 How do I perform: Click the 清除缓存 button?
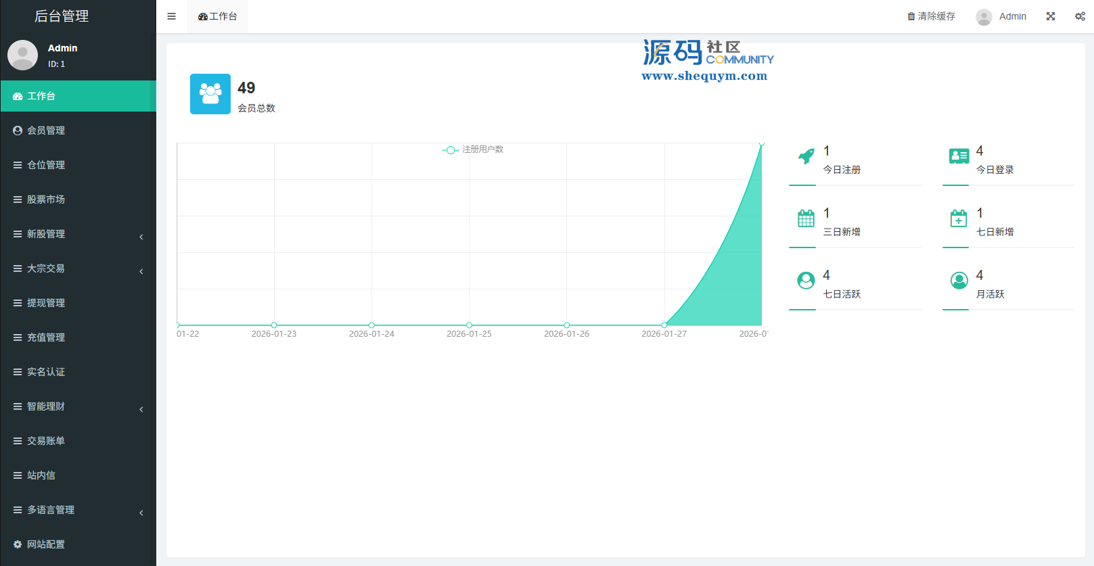click(x=931, y=16)
